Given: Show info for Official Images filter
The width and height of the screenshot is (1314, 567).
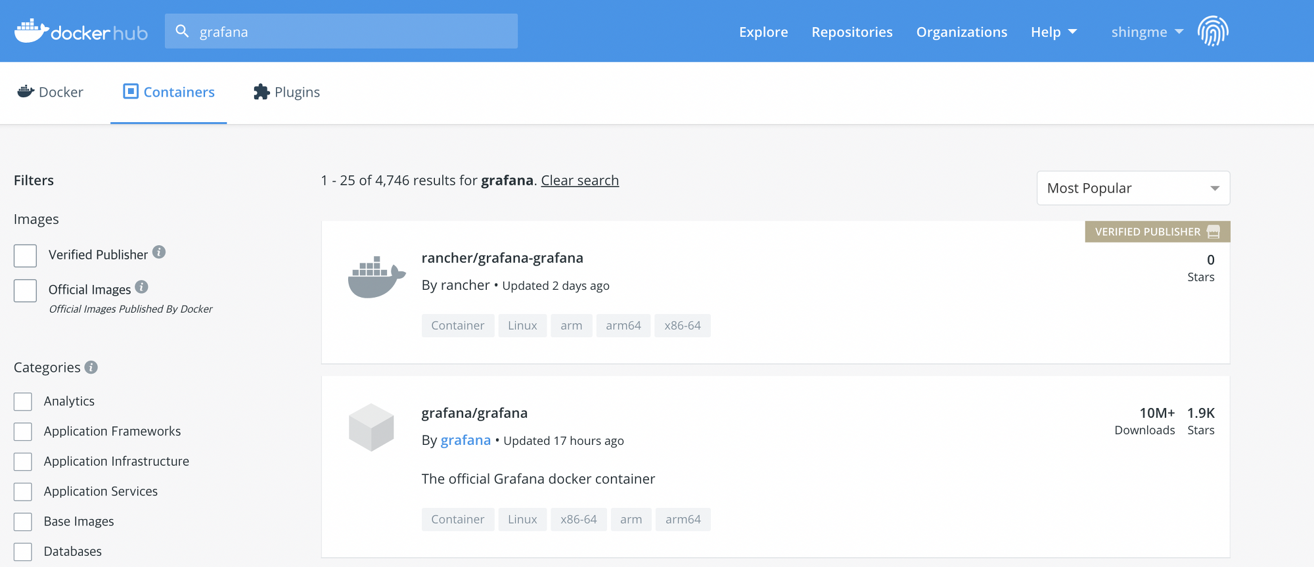Looking at the screenshot, I should click(141, 287).
